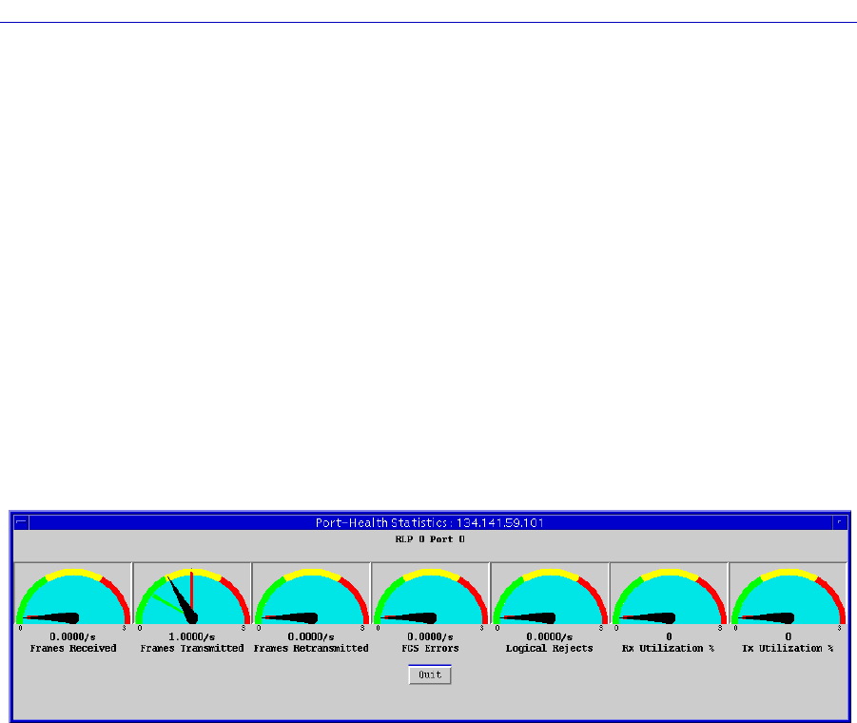Click the Port-Health Statistics title bar
The image size is (857, 723).
pos(429,522)
